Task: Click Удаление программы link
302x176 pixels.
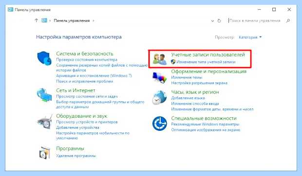Action: pos(76,156)
